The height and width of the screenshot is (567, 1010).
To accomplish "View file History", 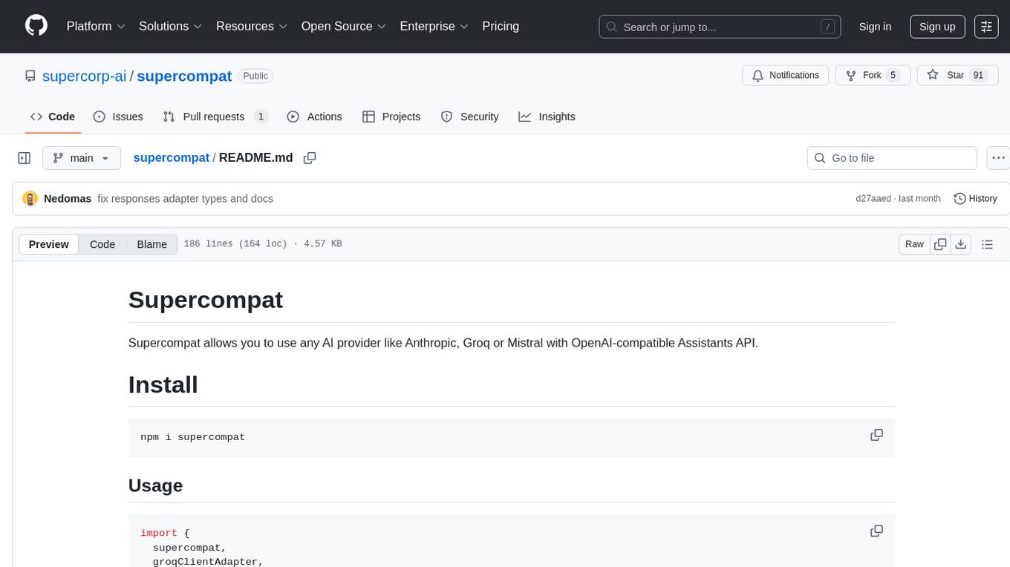I will [x=975, y=199].
